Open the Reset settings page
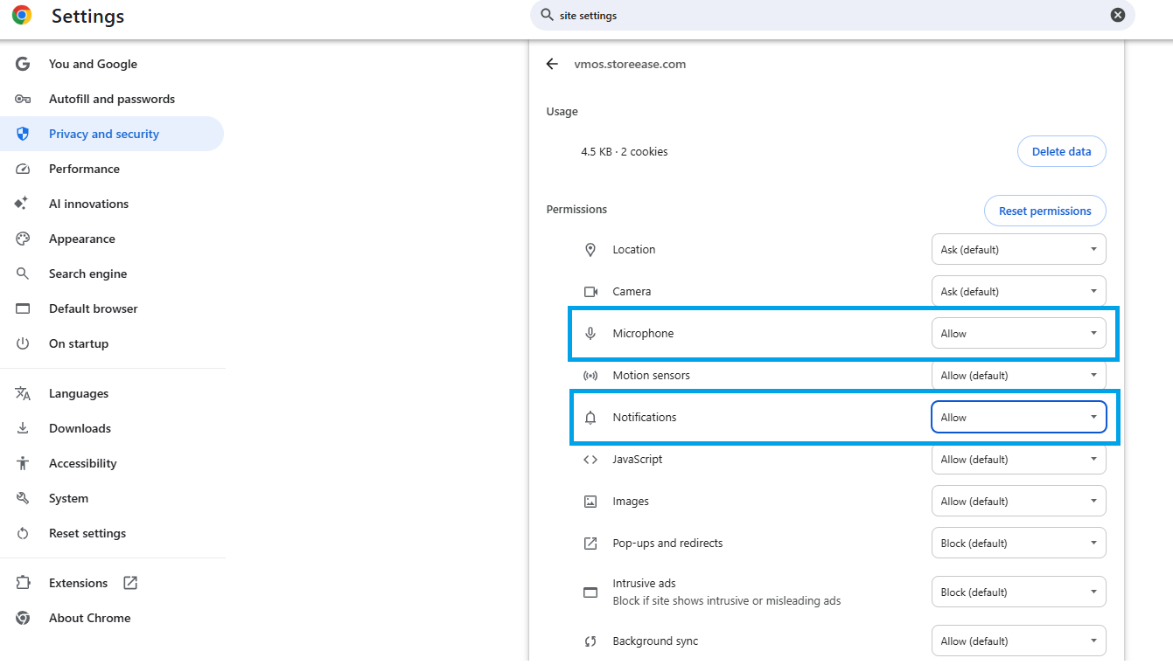The width and height of the screenshot is (1173, 665). [112, 533]
